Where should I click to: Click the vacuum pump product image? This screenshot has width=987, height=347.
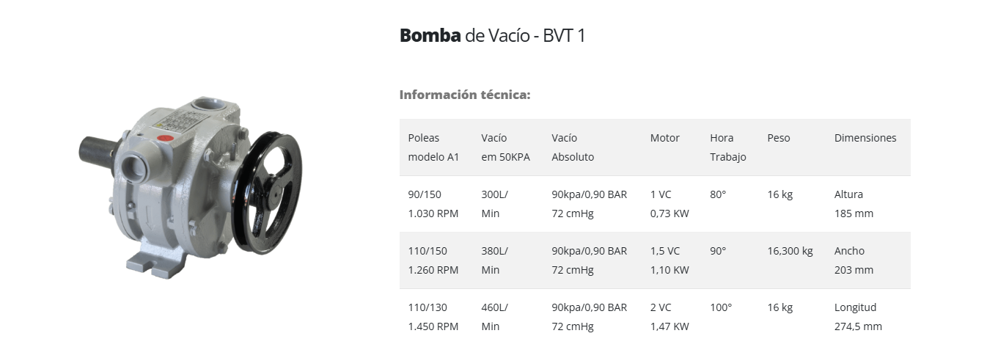coord(188,186)
